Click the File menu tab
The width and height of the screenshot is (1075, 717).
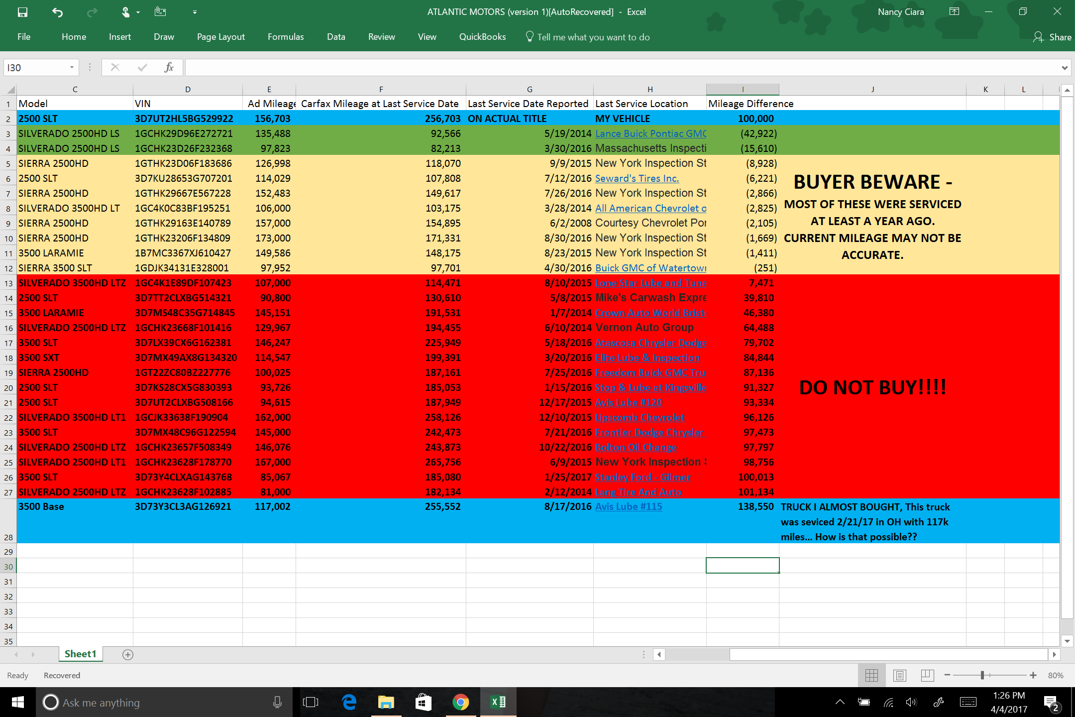(24, 37)
